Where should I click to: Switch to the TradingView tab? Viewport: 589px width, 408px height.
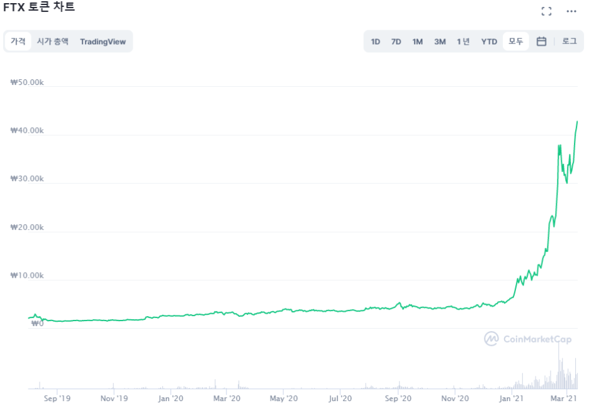(x=103, y=42)
